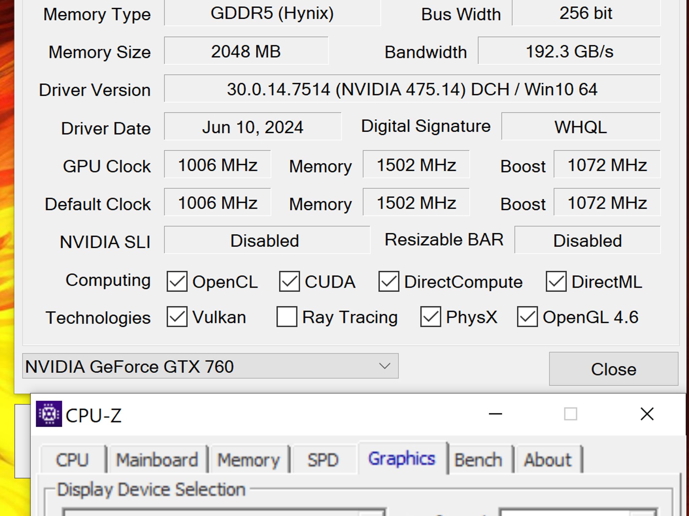
Task: Click the Close button in GPU-Z
Action: click(614, 369)
